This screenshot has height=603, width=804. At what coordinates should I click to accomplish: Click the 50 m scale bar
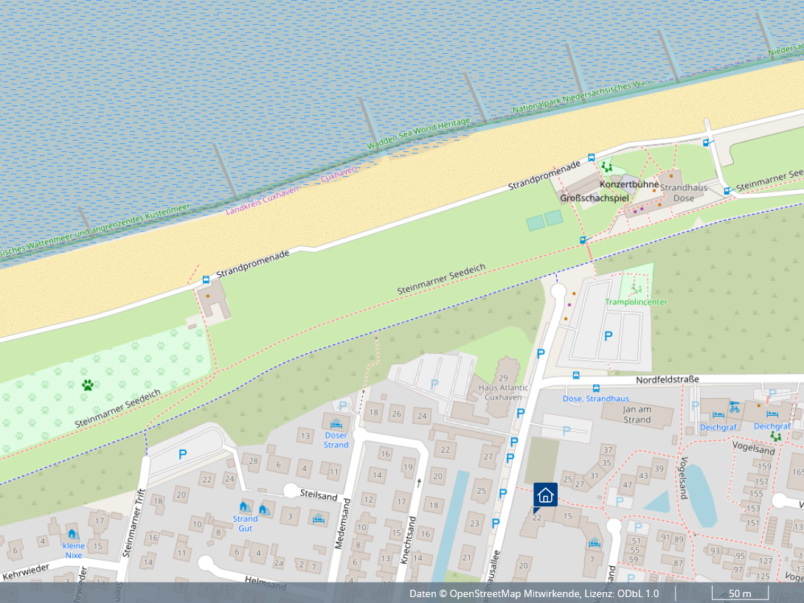740,593
